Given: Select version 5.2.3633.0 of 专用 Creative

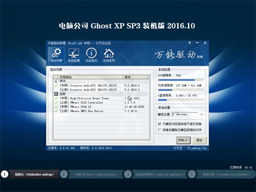Looking at the screenshot, I should pos(132,85).
